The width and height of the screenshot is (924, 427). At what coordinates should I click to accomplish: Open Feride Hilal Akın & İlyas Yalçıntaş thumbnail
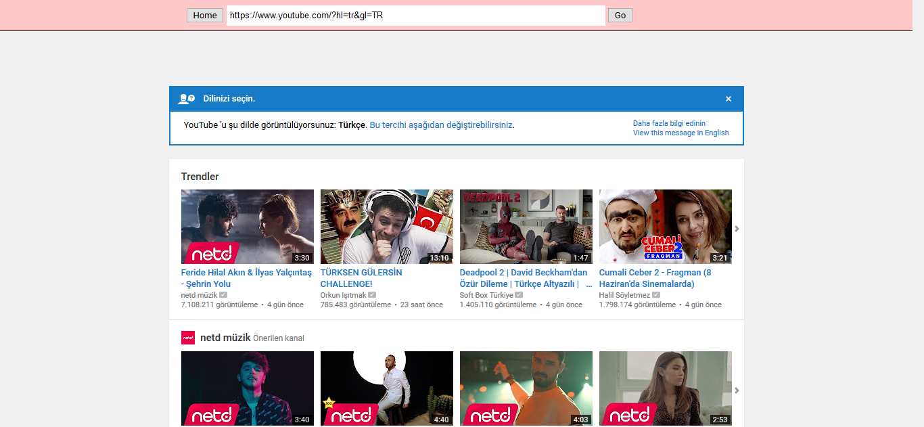[x=248, y=227]
